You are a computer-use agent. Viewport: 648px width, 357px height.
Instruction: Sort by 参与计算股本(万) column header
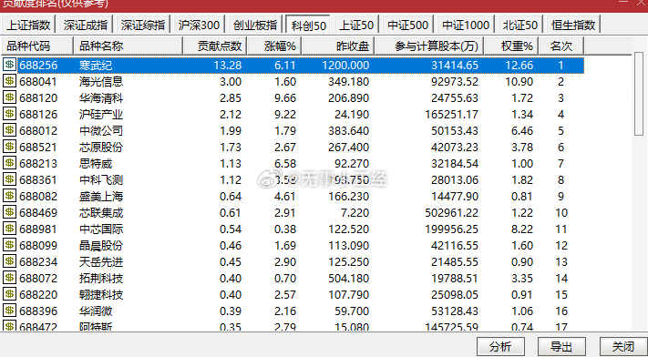click(429, 46)
